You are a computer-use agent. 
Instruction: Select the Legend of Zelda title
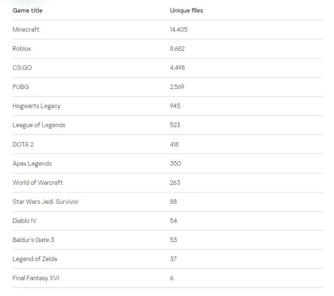(34, 259)
